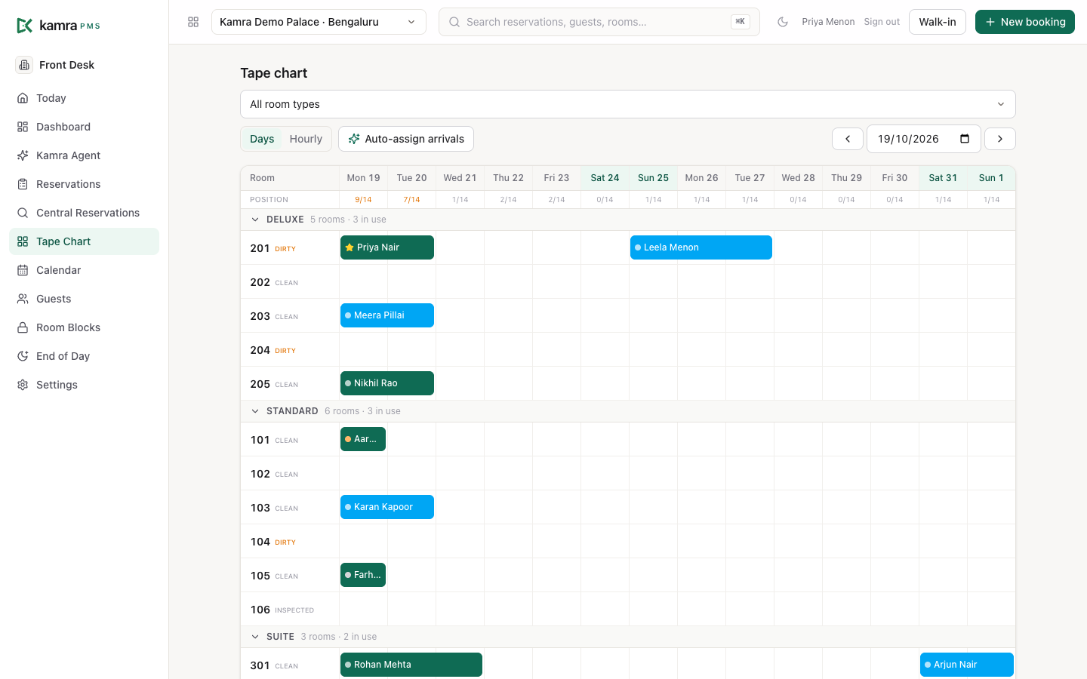Open End of Day page
Image resolution: width=1087 pixels, height=679 pixels.
[85, 356]
